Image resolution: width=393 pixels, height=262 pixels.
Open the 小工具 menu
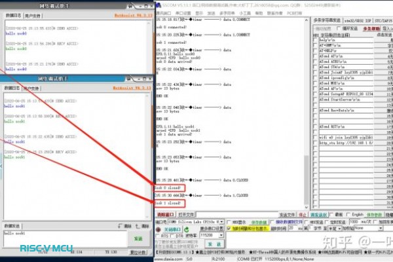pos(245,13)
